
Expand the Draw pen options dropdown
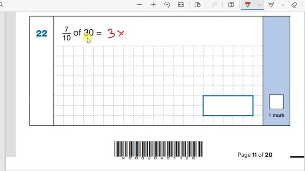(259, 5)
